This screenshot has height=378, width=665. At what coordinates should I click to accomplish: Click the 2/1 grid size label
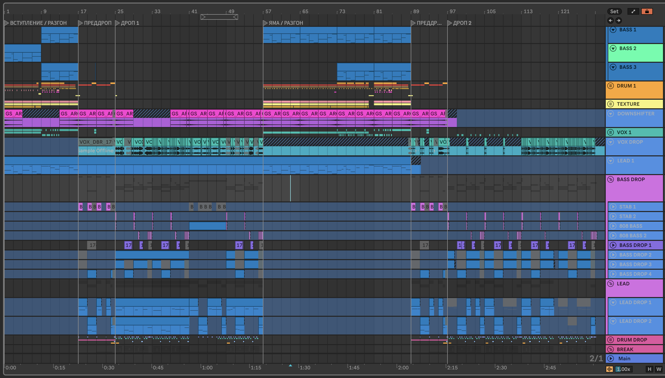596,358
